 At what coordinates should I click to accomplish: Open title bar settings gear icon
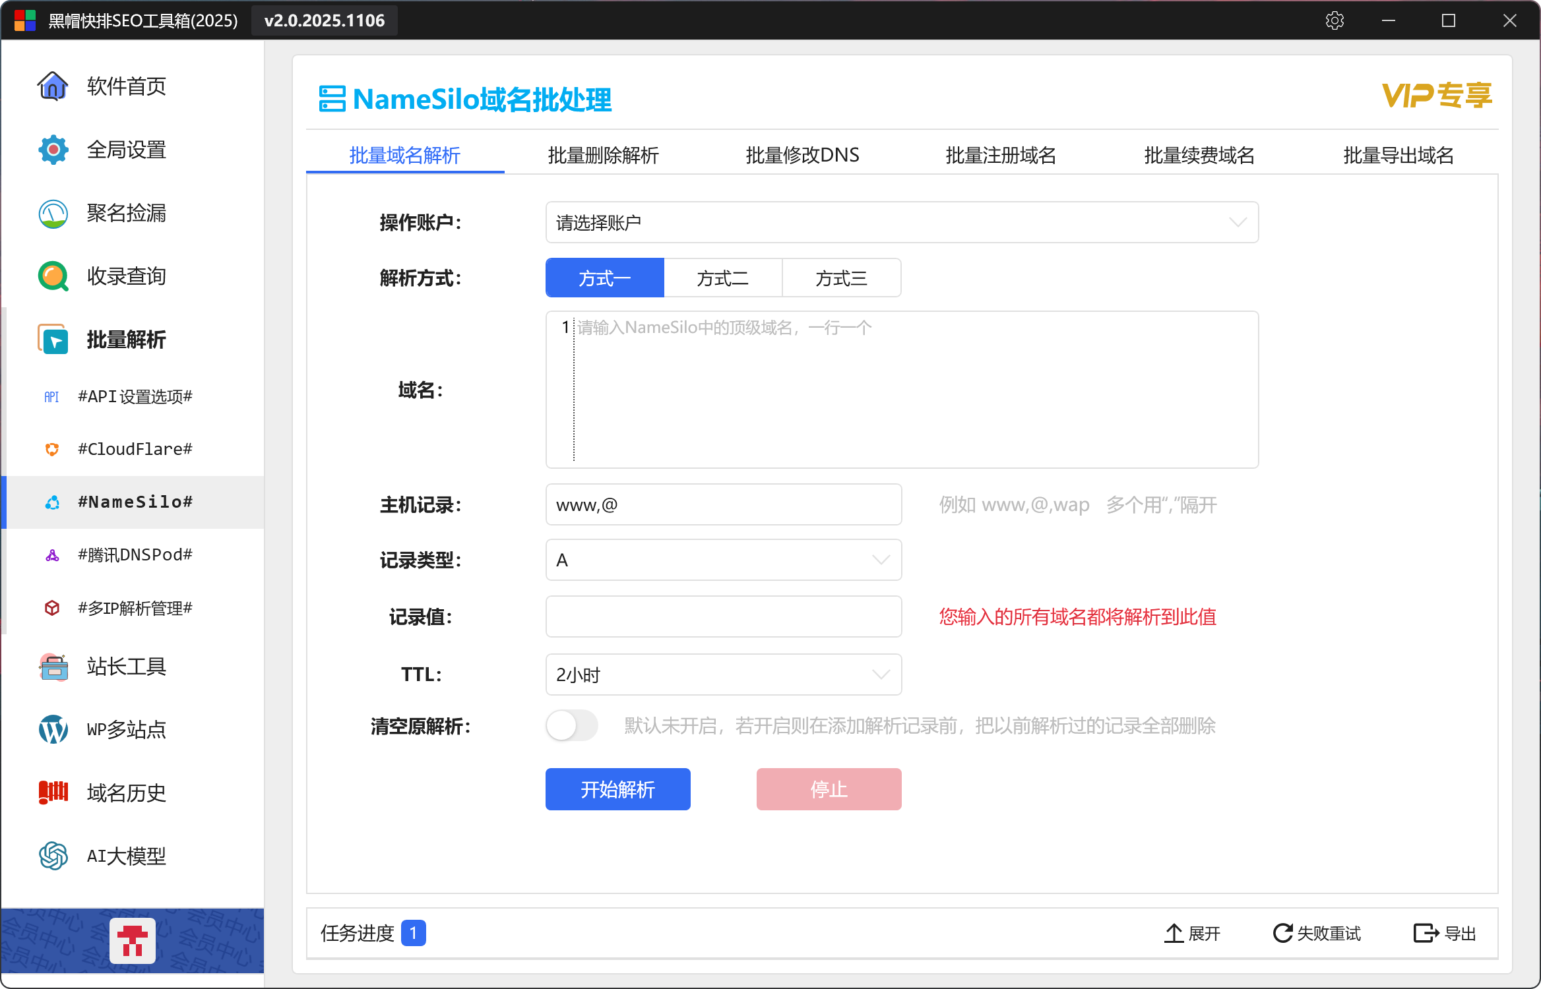coord(1335,20)
